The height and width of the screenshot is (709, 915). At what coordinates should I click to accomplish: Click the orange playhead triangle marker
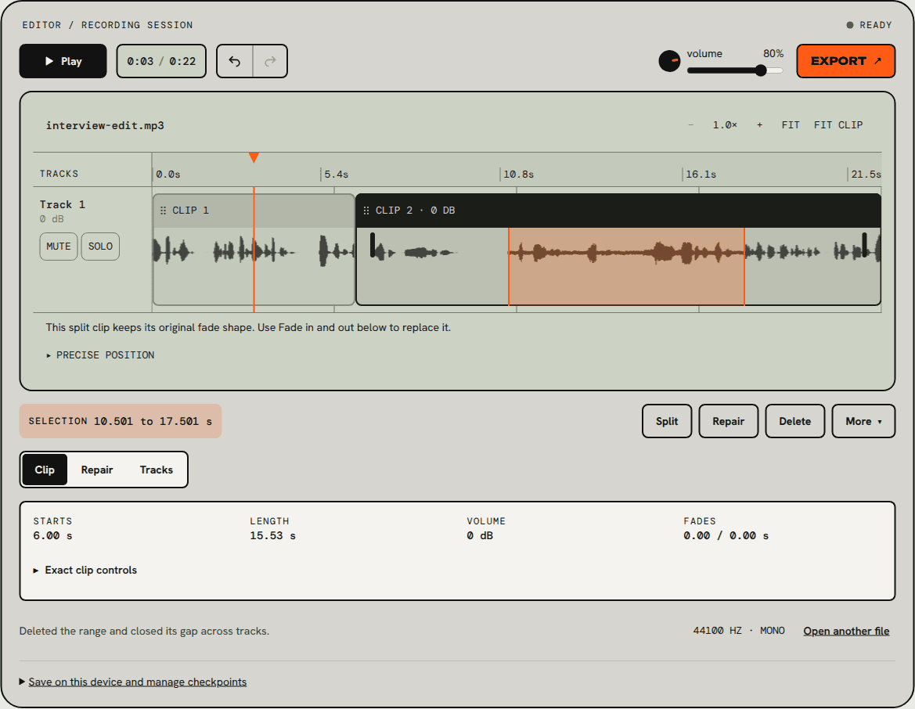tap(254, 157)
